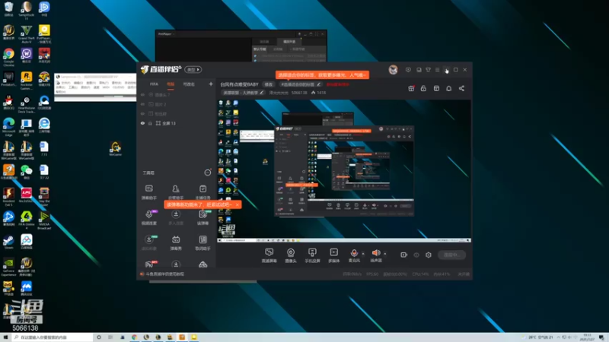The height and width of the screenshot is (342, 609).
Task: Open the 视频连麦 tool
Action: click(x=148, y=217)
